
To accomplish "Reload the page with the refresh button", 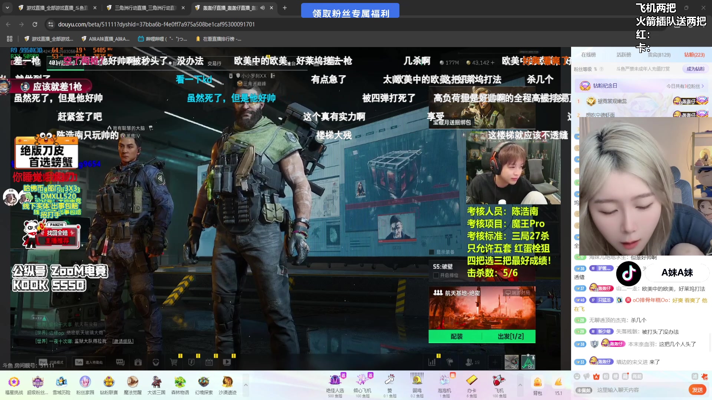I will pyautogui.click(x=35, y=24).
